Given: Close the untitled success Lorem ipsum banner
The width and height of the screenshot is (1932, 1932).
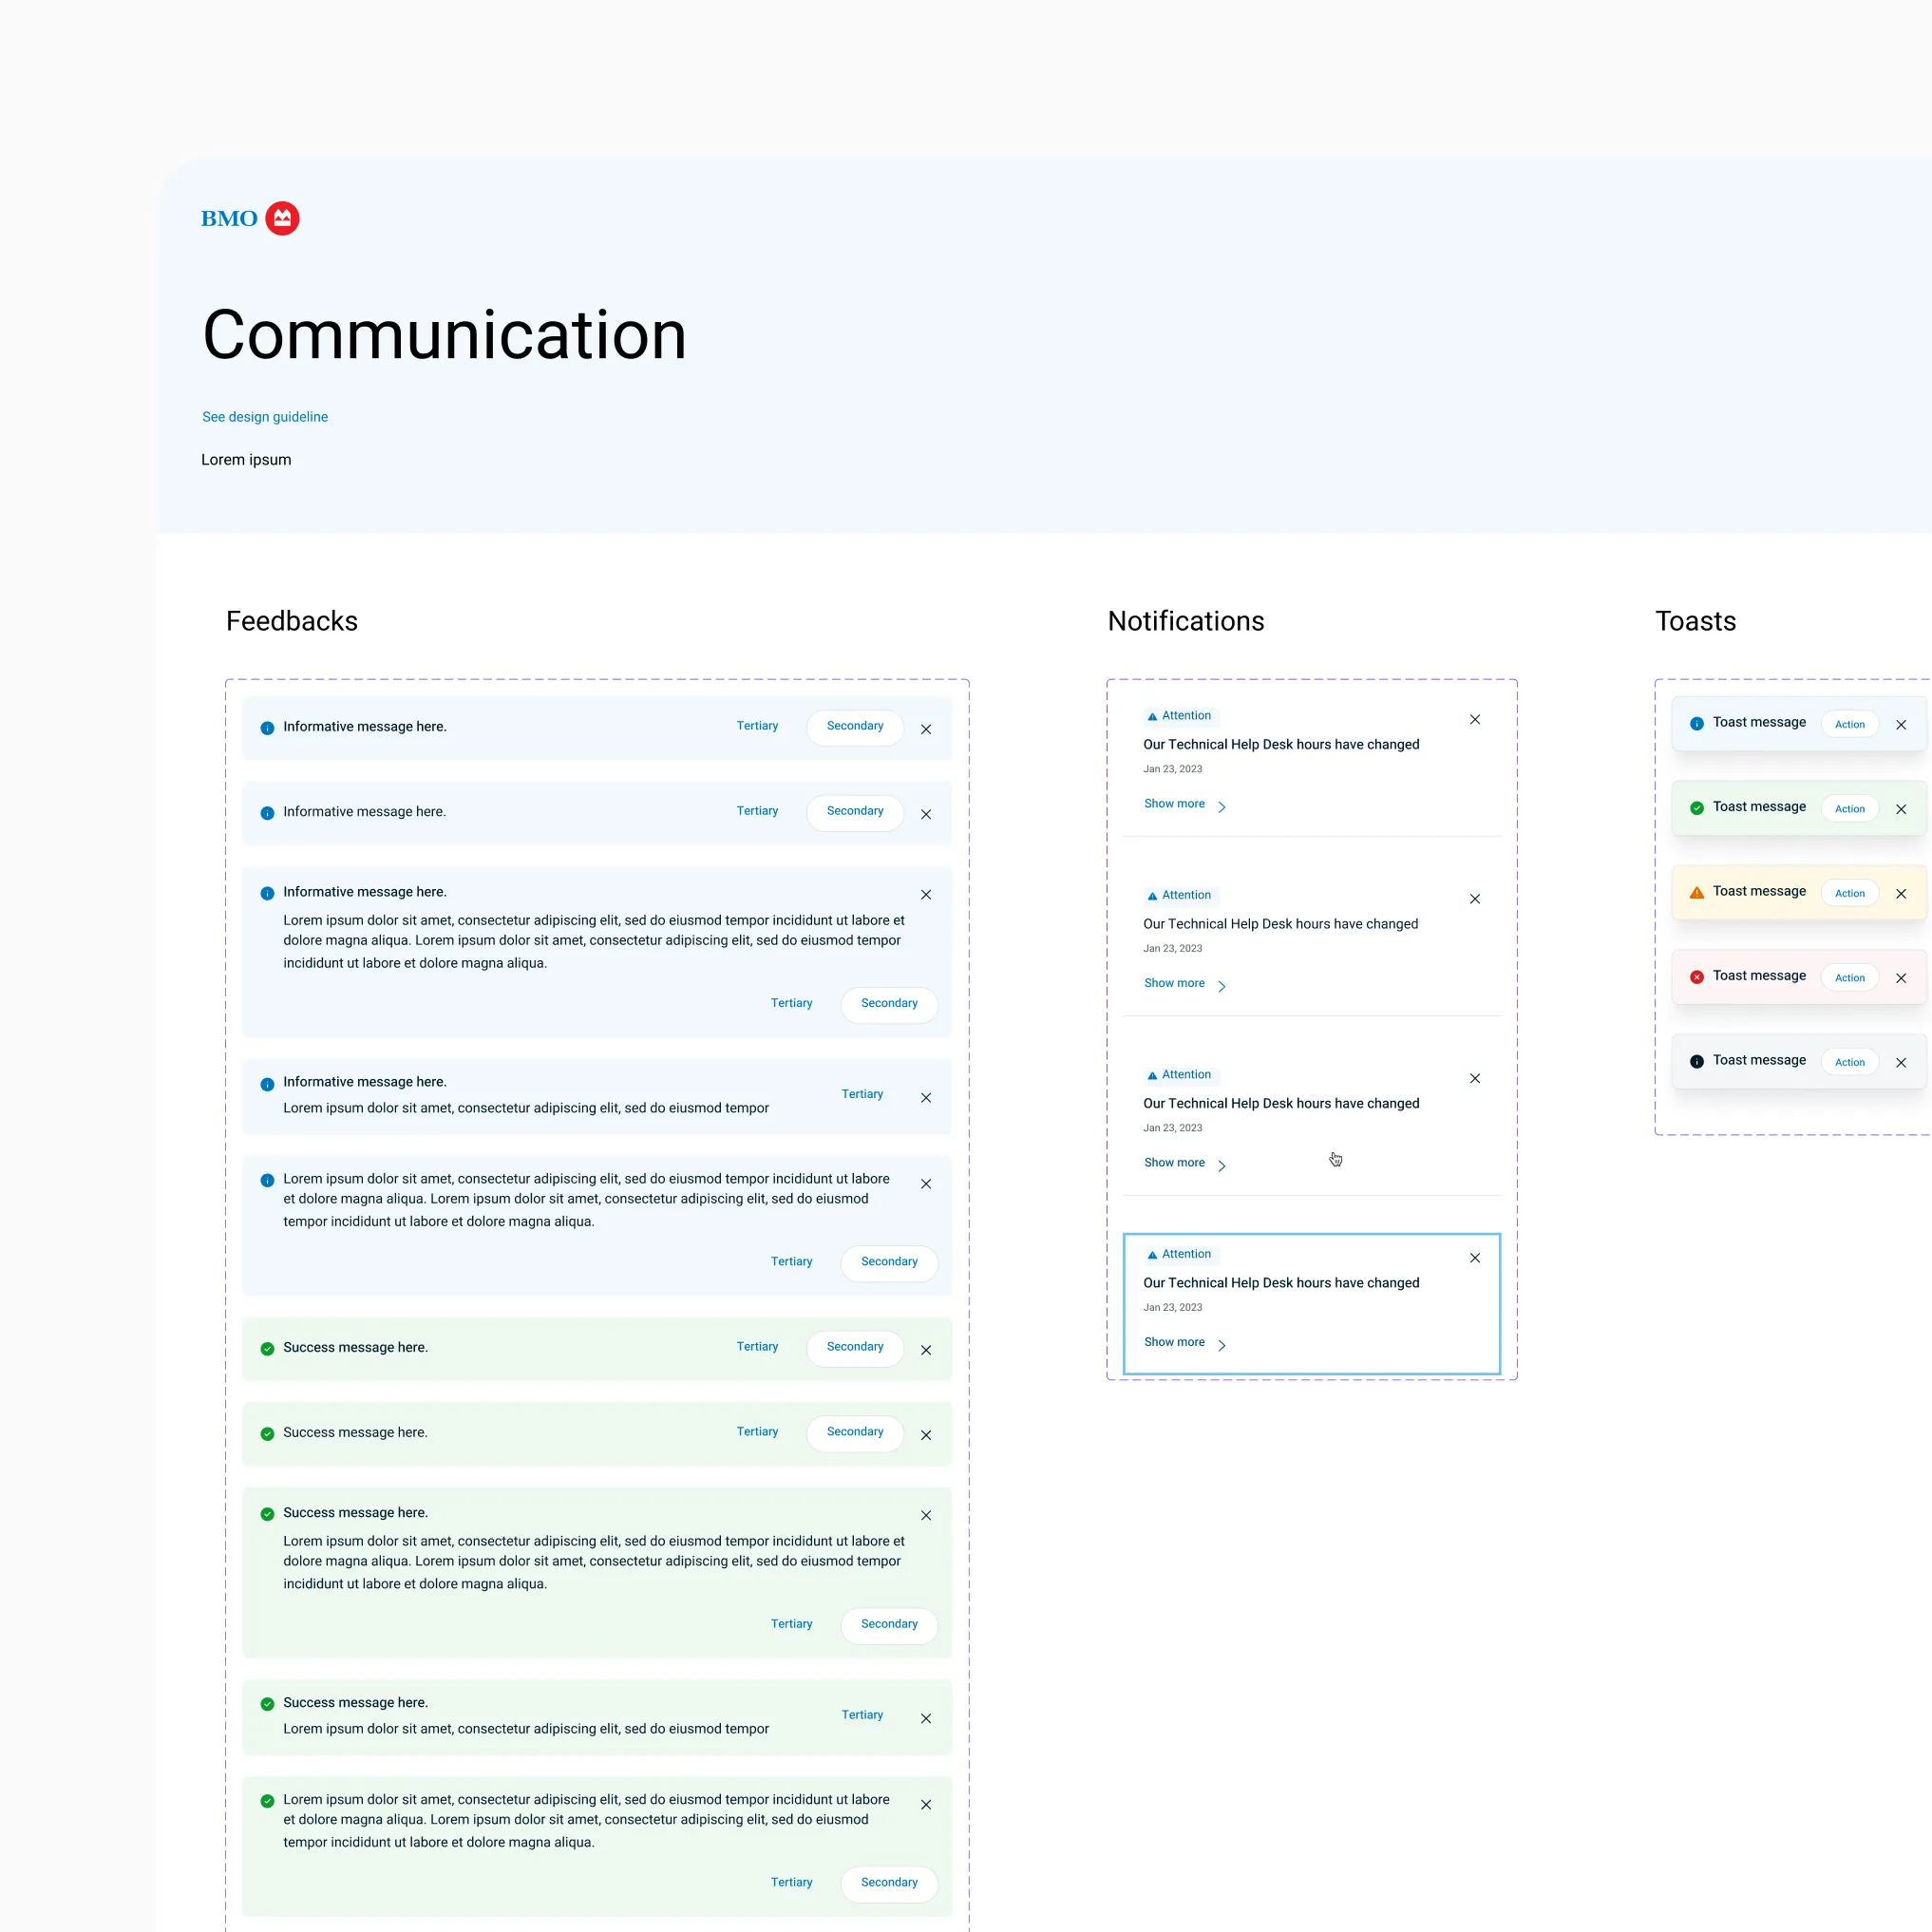Looking at the screenshot, I should pyautogui.click(x=926, y=1805).
